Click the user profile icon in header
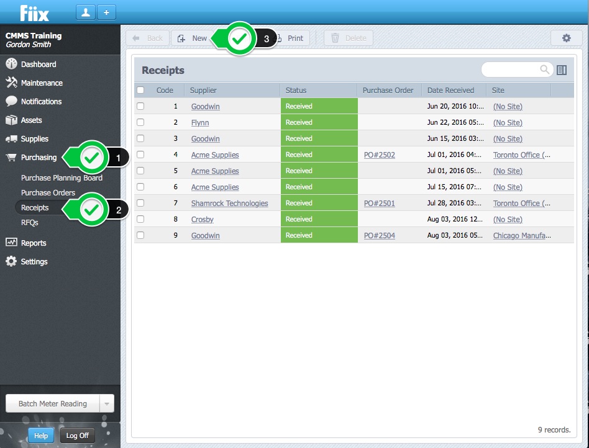Screen dimensions: 589x448 [x=86, y=12]
